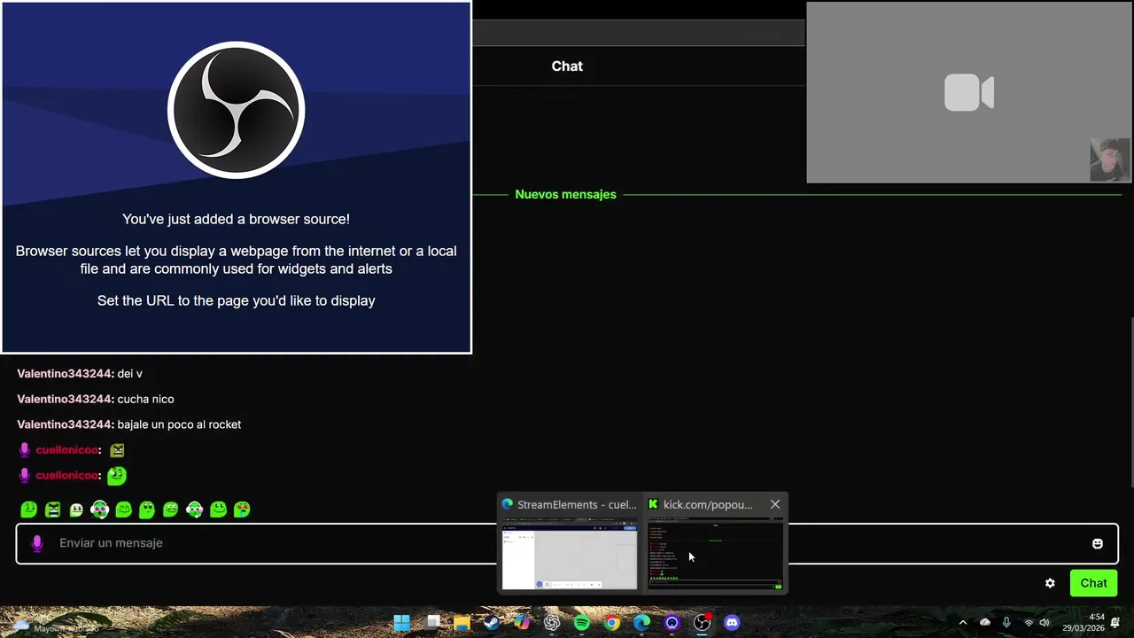The height and width of the screenshot is (638, 1134).
Task: Click username in 'bajale un poco al rocket' message
Action: (66, 424)
